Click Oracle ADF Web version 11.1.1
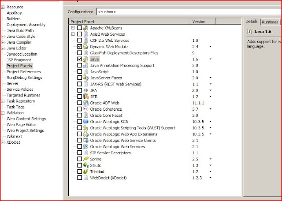Viewport: 282px width, 201px height. (x=198, y=103)
